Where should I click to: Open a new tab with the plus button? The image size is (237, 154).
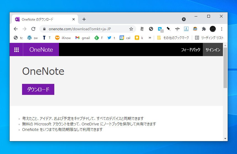[x=84, y=19]
